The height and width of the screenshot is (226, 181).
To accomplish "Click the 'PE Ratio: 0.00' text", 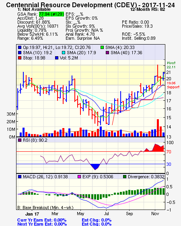I will 136,22.
